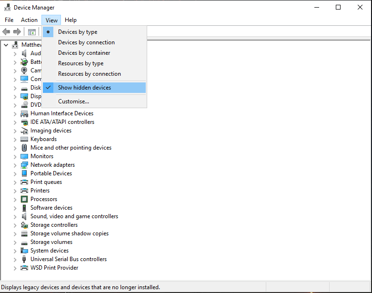Choose Resources by connection view
This screenshot has width=372, height=293.
pyautogui.click(x=94, y=74)
